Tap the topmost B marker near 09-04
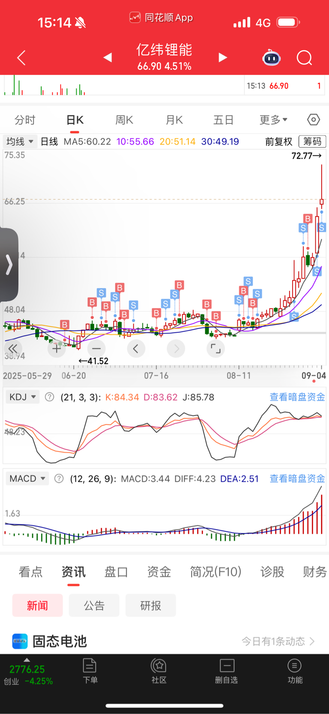329x714 pixels. 308,219
